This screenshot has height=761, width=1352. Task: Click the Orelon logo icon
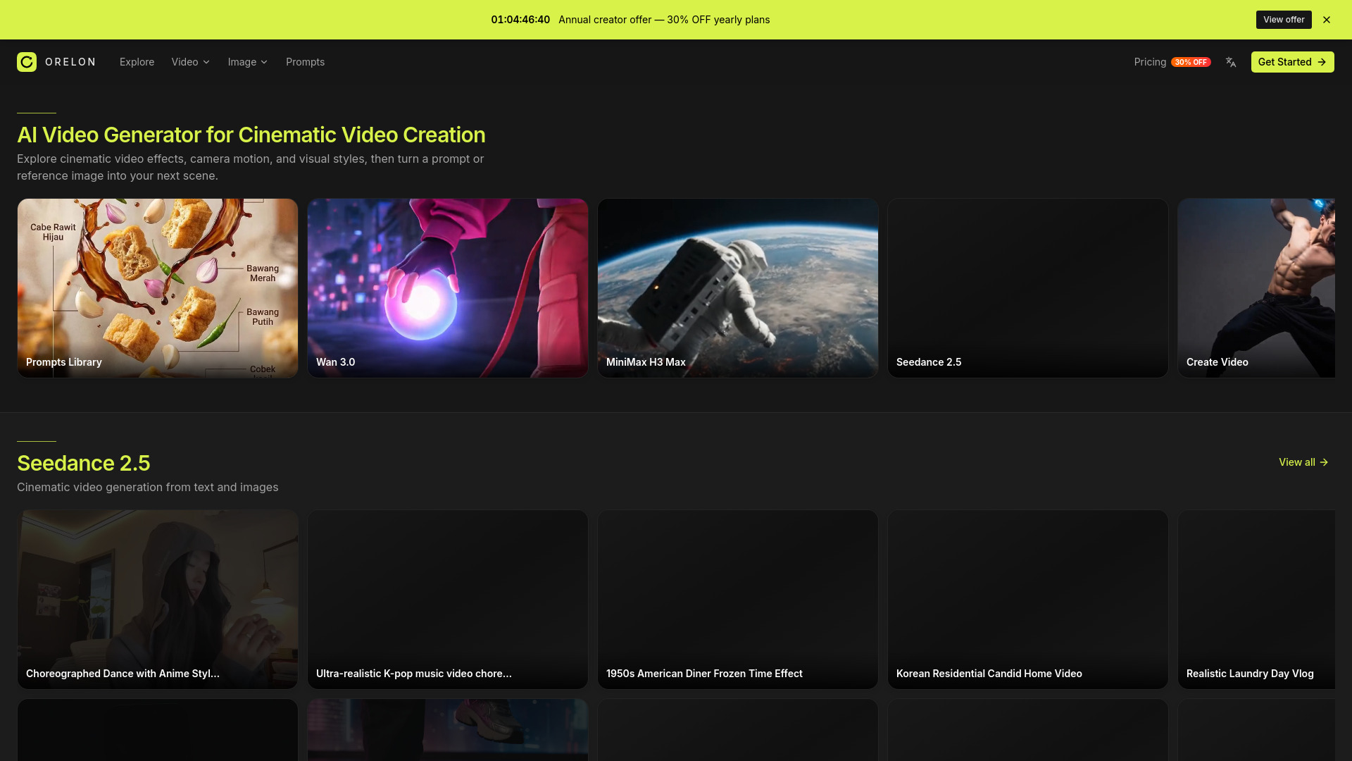(x=27, y=62)
